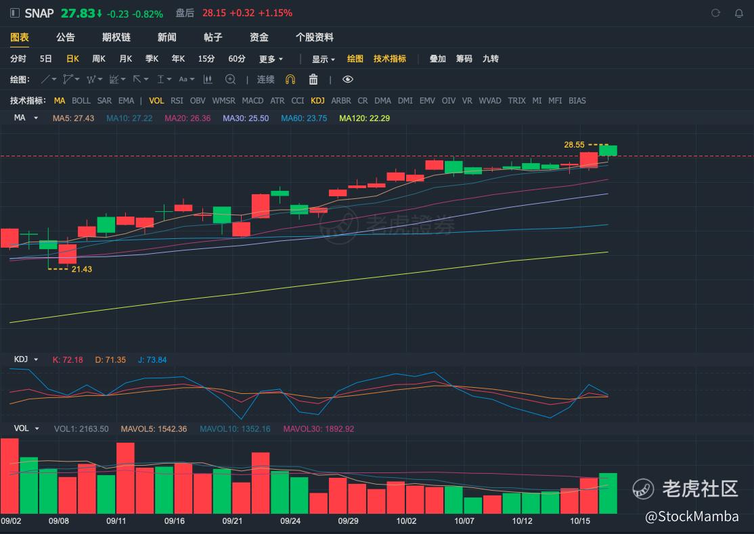
Task: Enable the BOLL indicator
Action: (x=81, y=100)
